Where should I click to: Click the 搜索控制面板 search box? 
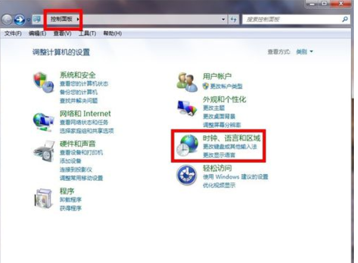click(x=292, y=20)
